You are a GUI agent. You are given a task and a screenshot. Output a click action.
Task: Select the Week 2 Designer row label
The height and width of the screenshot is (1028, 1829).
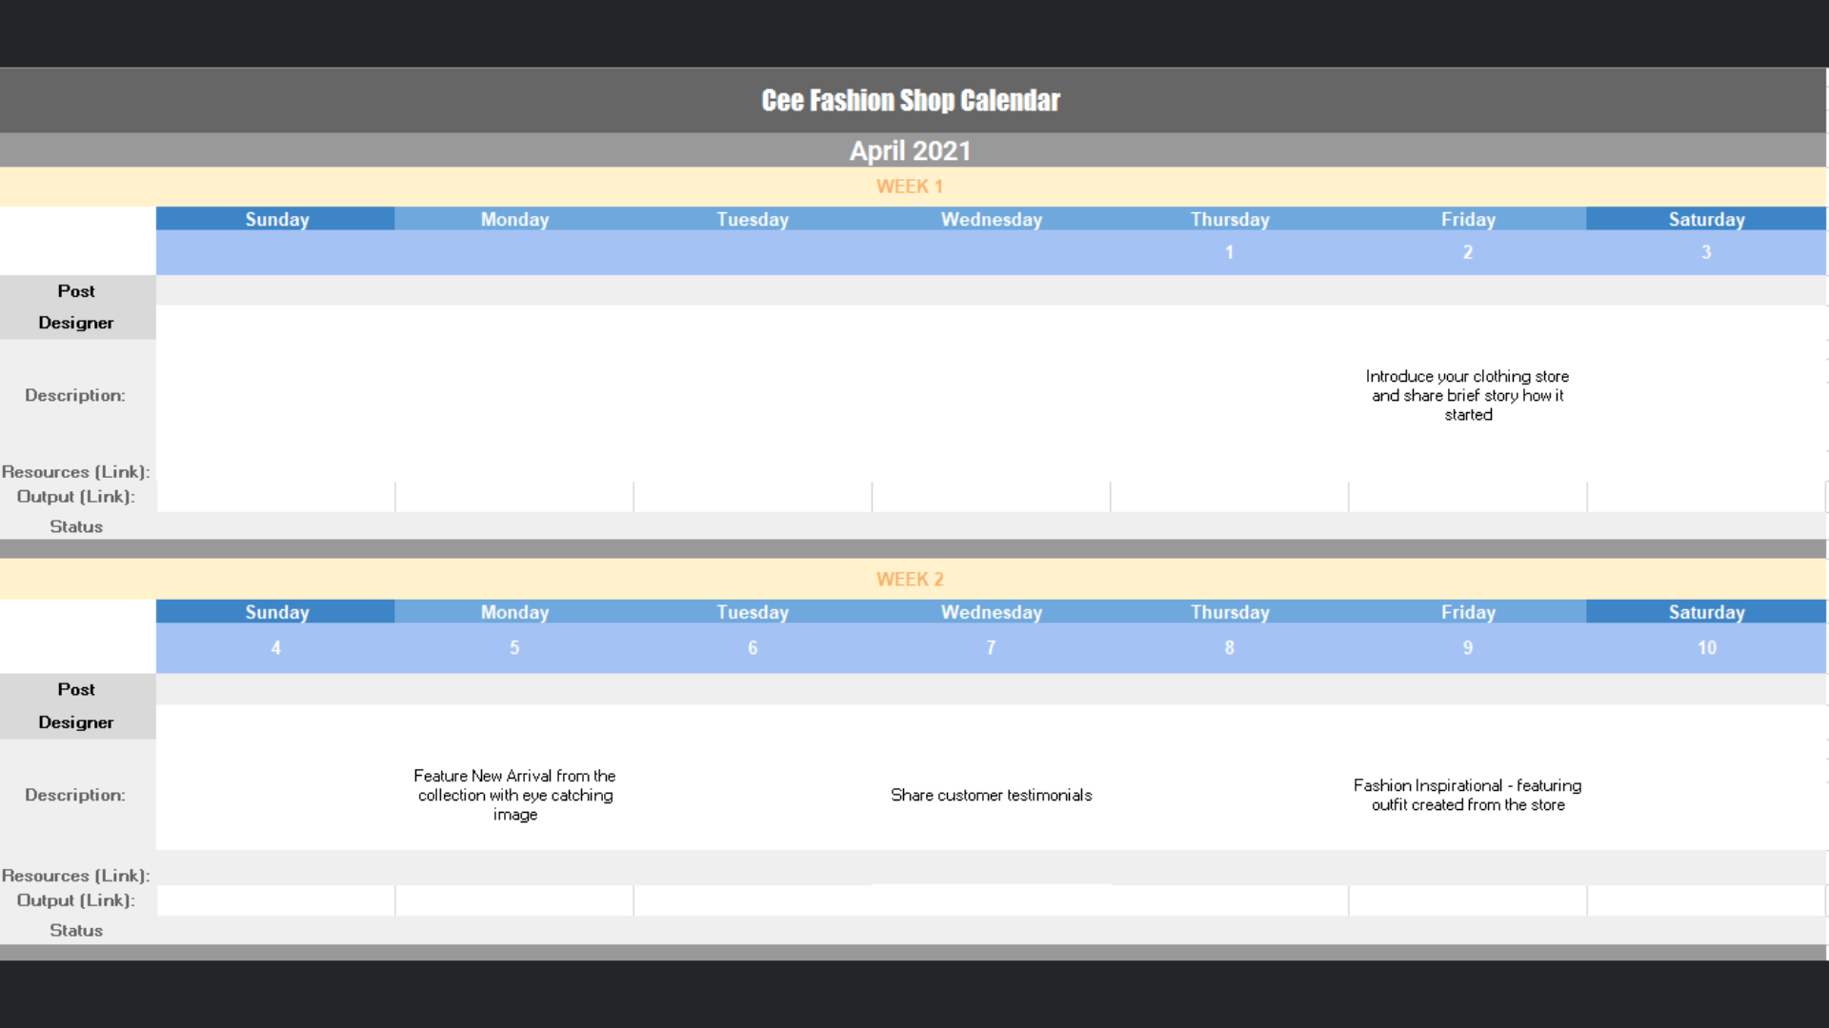[x=76, y=722]
